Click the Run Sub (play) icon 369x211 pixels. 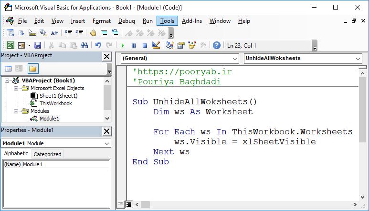pyautogui.click(x=123, y=46)
